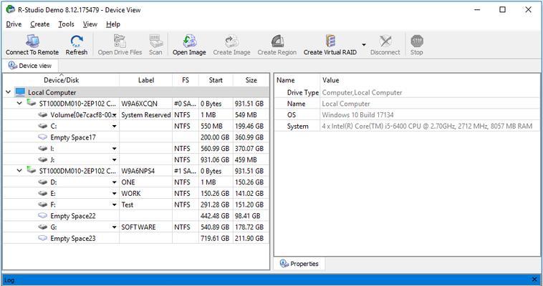Open the Create Virtual RAID dropdown arrow
This screenshot has height=286, width=543.
click(x=364, y=44)
